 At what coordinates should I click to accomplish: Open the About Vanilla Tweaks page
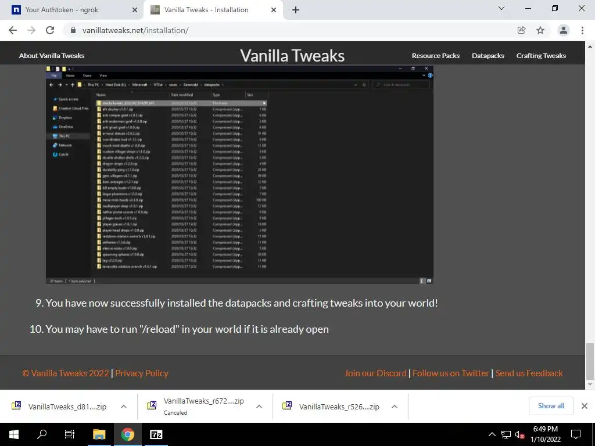[x=52, y=56]
